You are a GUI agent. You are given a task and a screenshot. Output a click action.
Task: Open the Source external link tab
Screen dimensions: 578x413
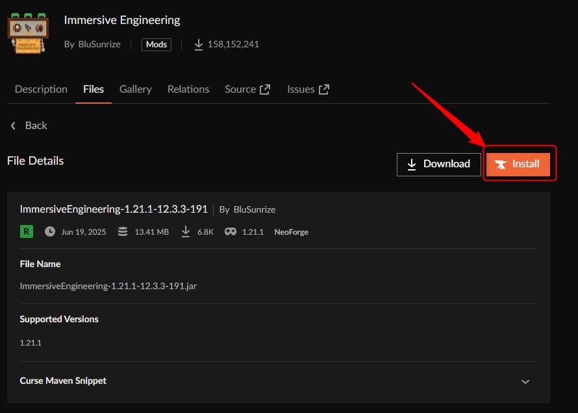point(247,89)
